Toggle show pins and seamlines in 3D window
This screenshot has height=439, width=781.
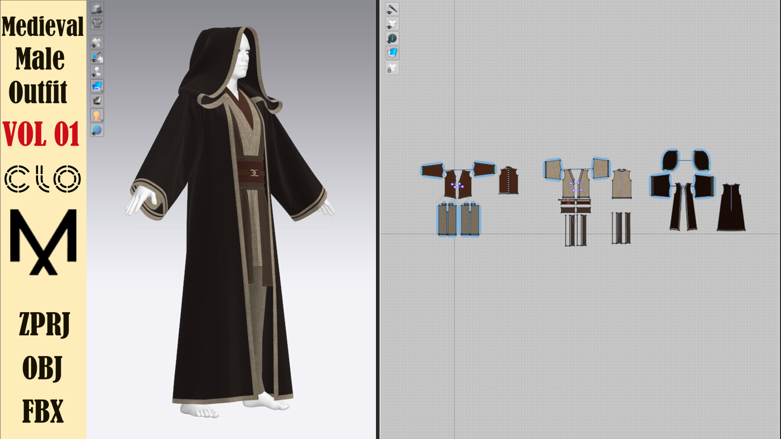[97, 57]
